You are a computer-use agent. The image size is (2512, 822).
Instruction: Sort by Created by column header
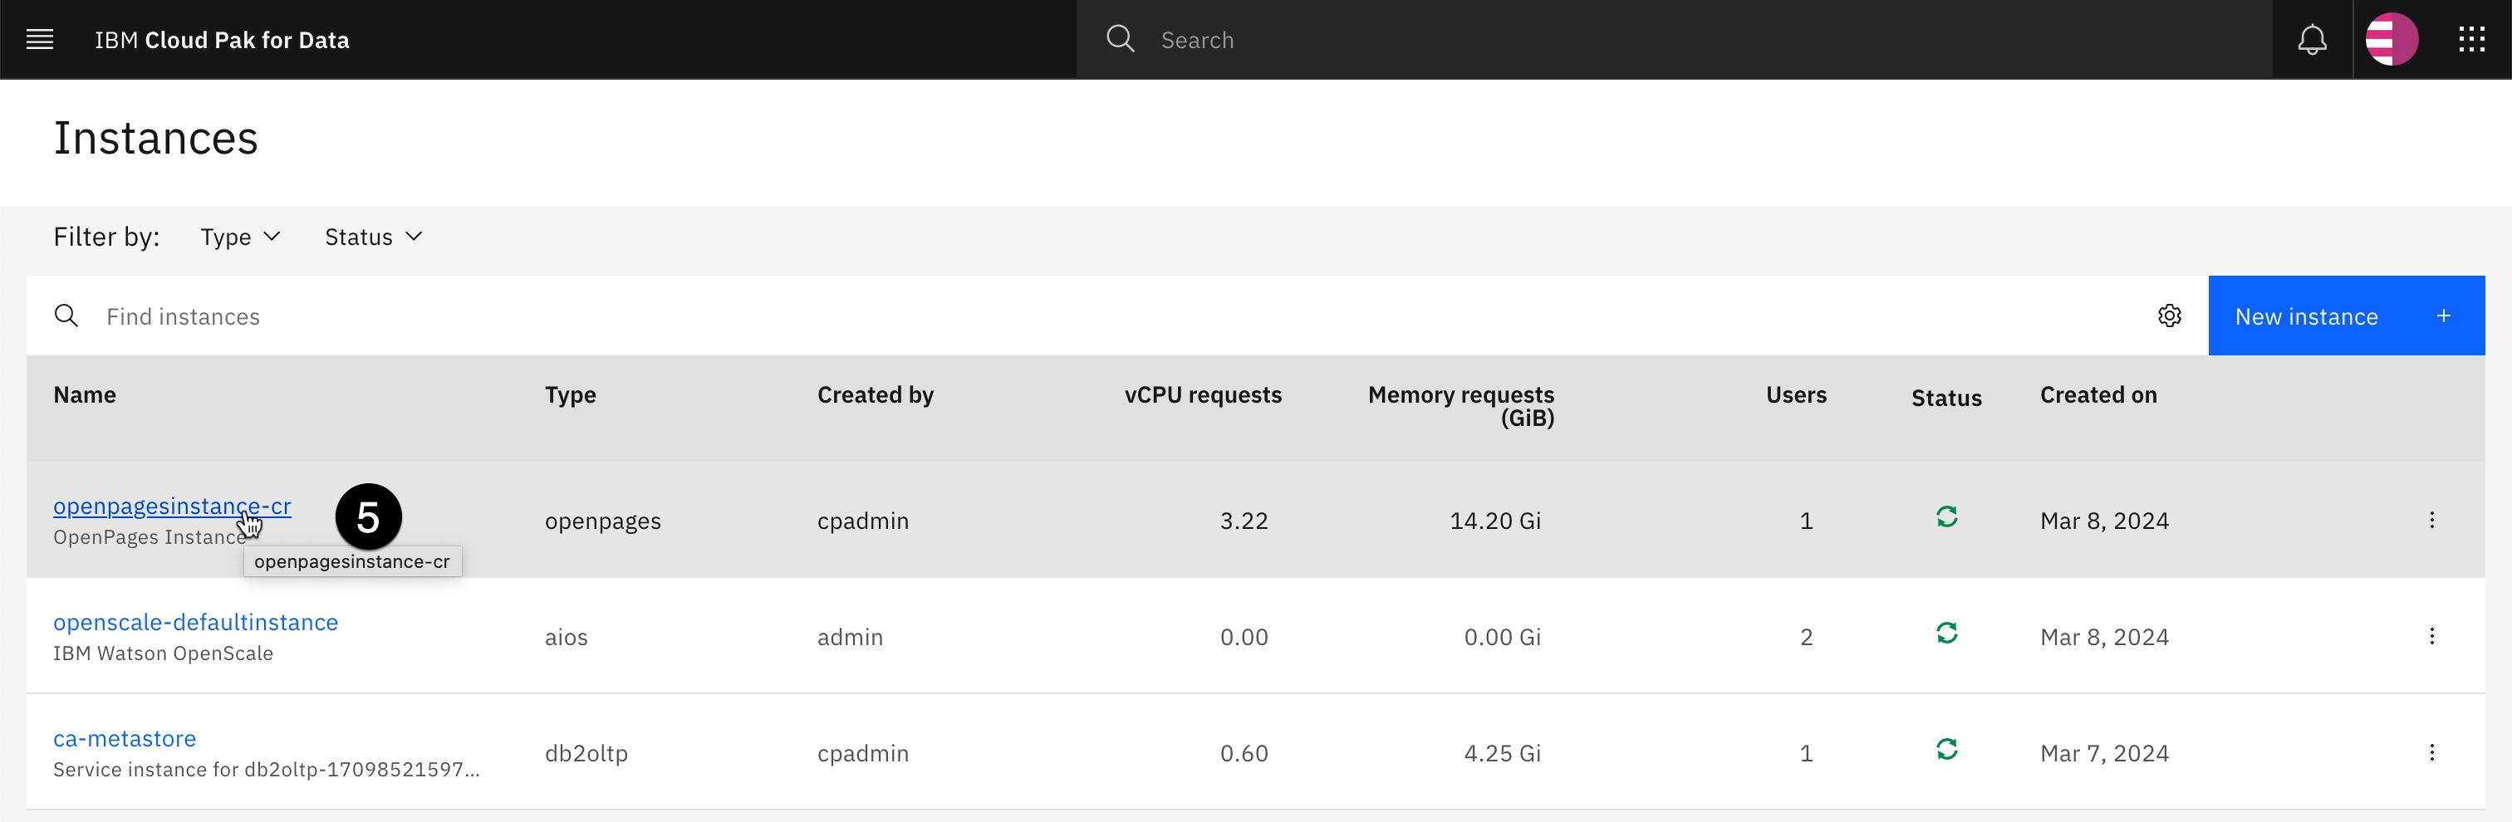[875, 395]
